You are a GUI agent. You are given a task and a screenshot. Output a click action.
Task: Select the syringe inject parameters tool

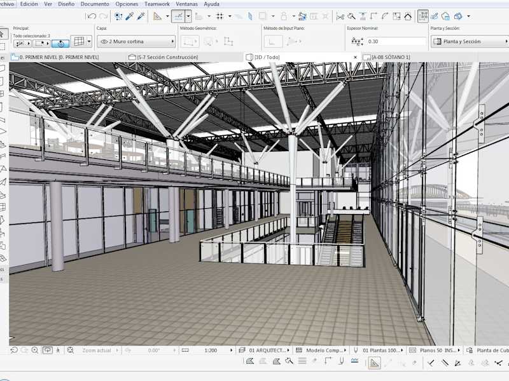[x=141, y=17]
